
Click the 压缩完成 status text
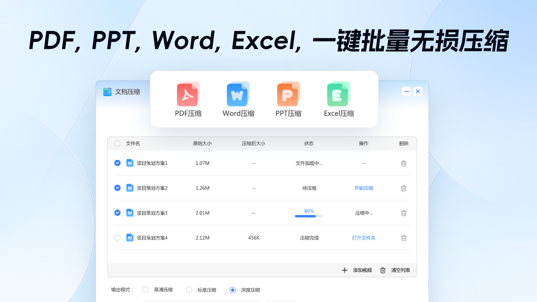pyautogui.click(x=309, y=238)
